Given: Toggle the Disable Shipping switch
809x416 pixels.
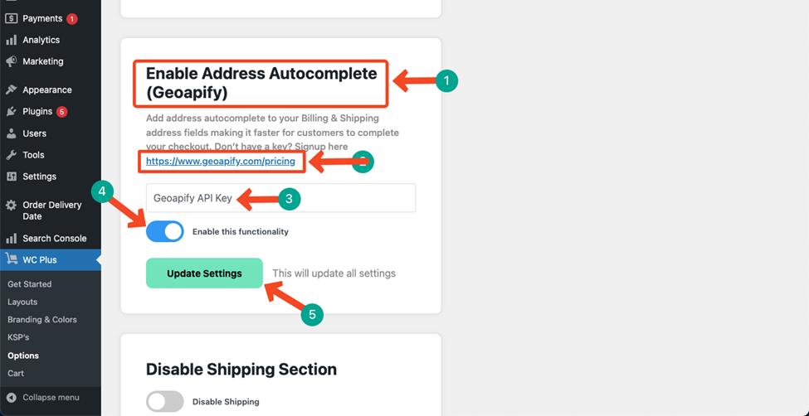Looking at the screenshot, I should pos(165,402).
